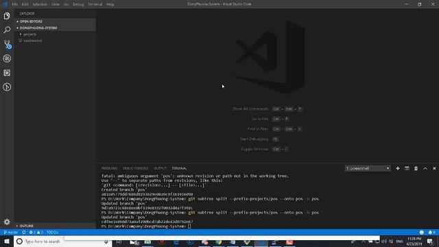439x247 pixels.
Task: Open Task View on taskbar
Action: (119, 242)
